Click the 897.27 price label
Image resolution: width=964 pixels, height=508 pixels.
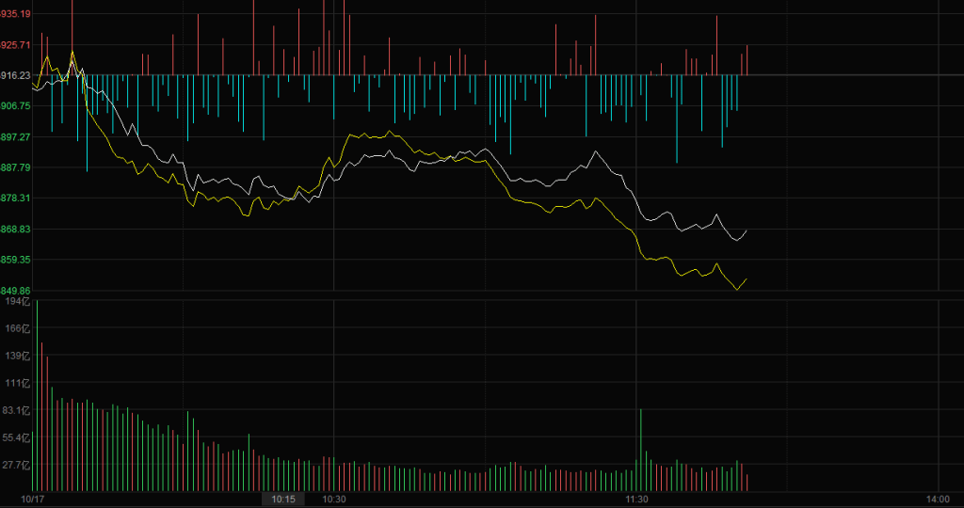pyautogui.click(x=16, y=137)
